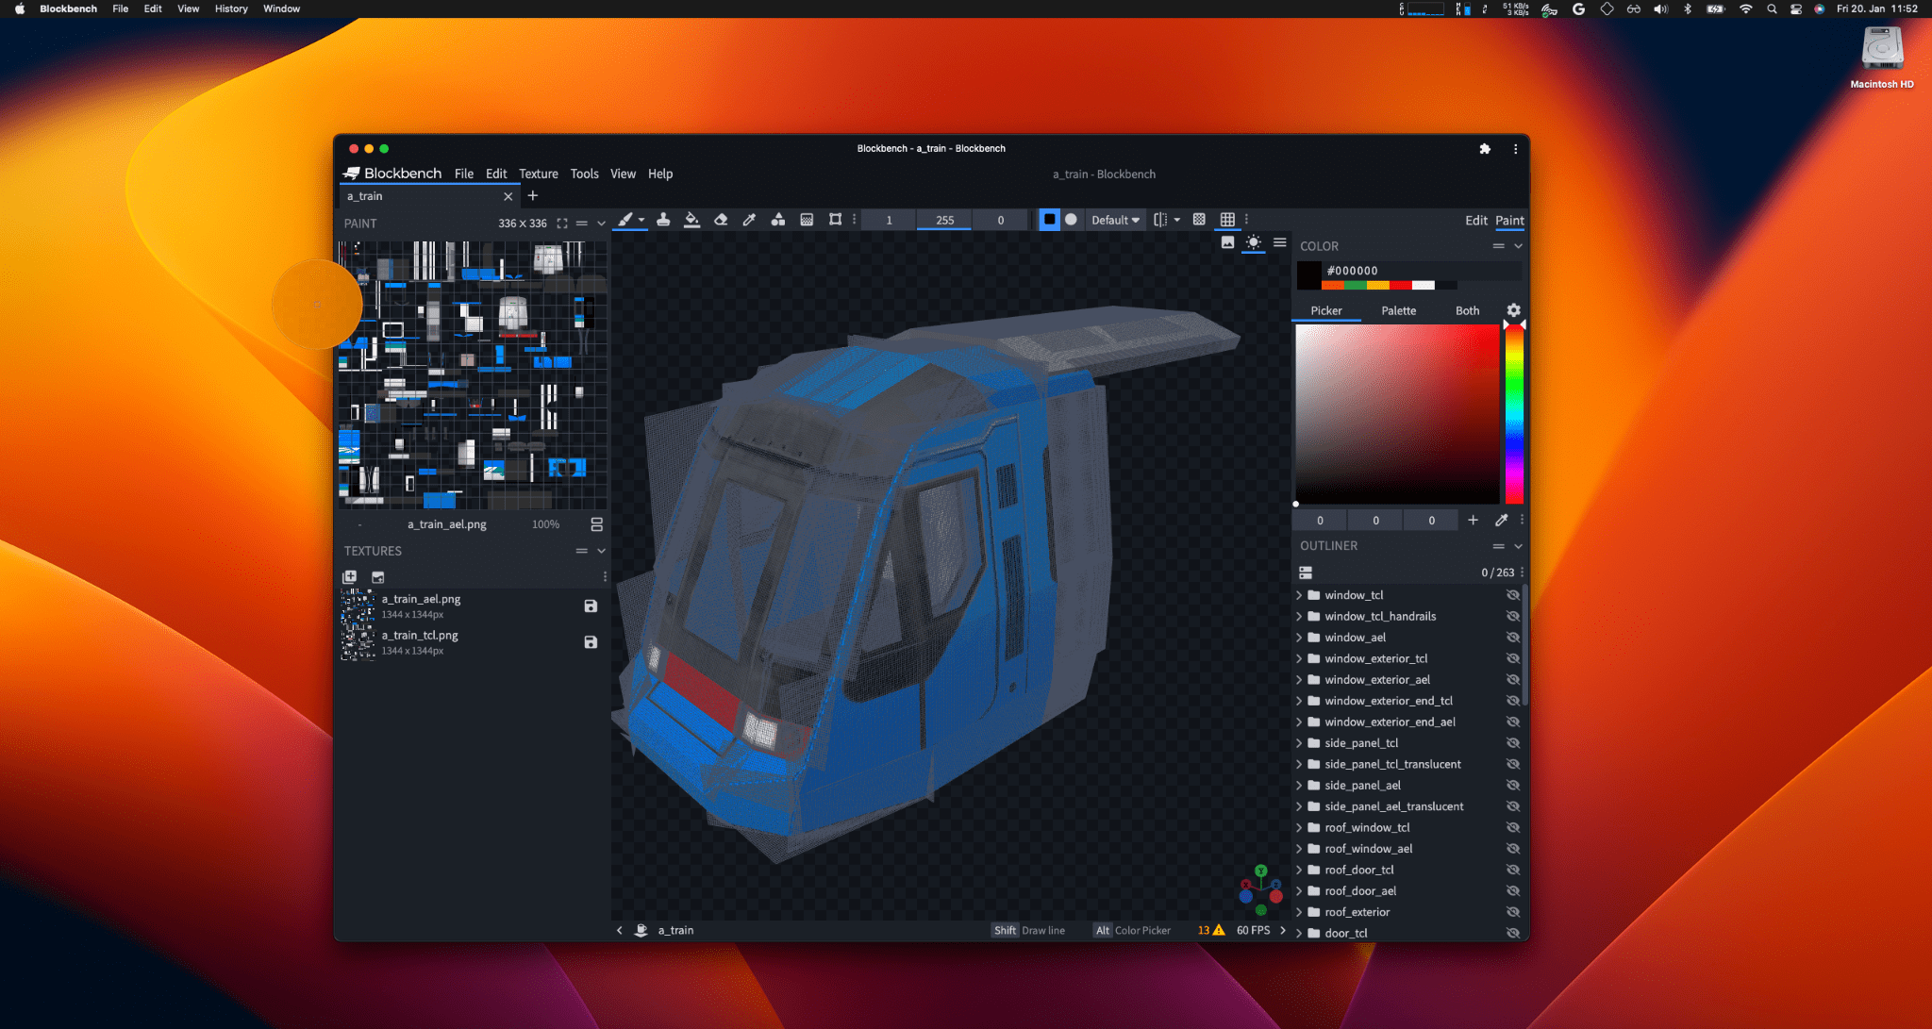Click the Both color tab
Viewport: 1932px width, 1029px height.
(x=1467, y=309)
